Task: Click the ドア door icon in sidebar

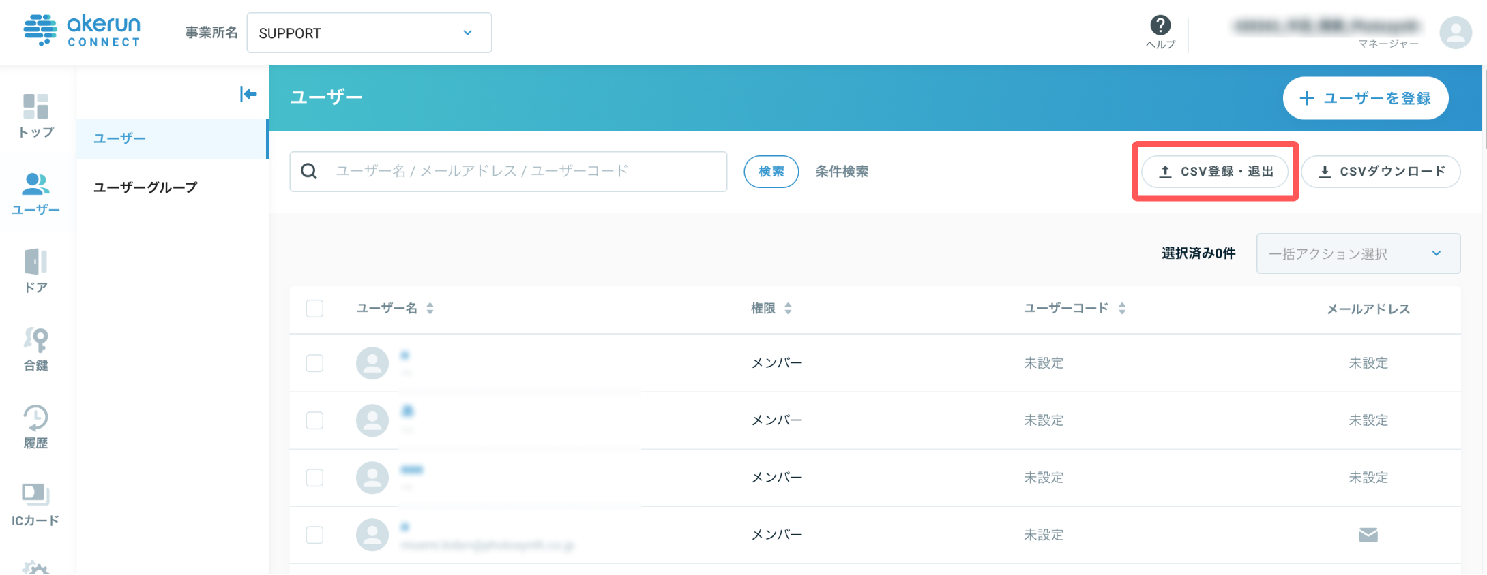Action: [x=36, y=262]
